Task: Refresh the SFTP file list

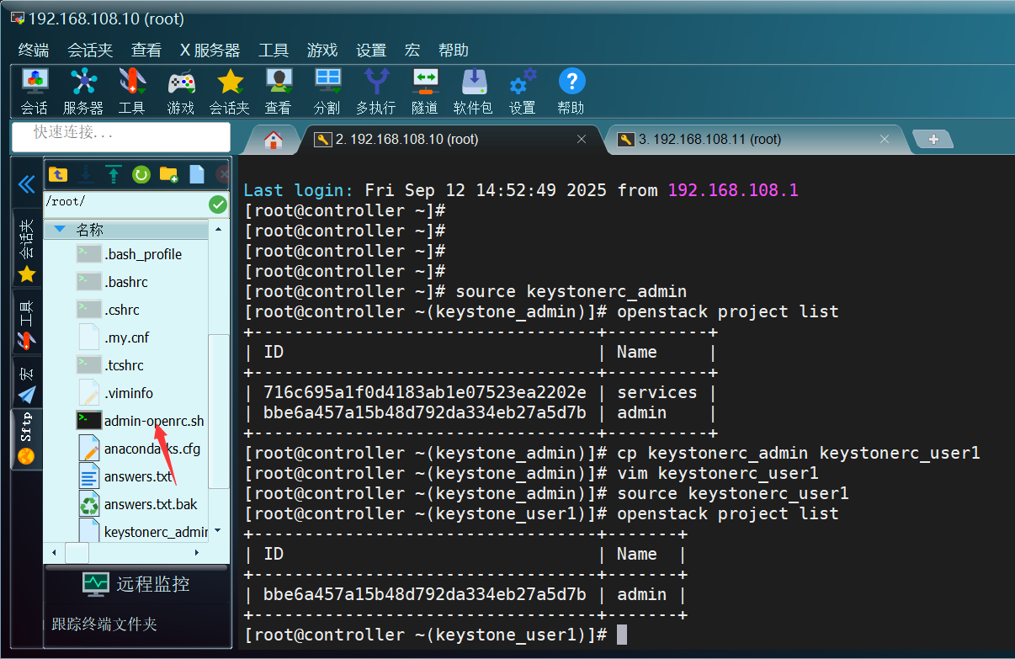Action: pos(141,174)
